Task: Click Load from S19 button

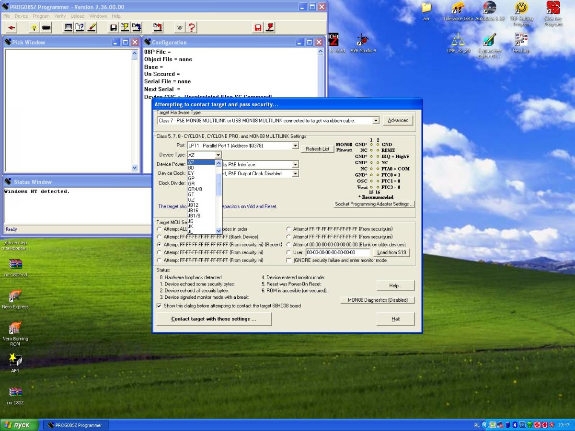Action: (x=391, y=252)
